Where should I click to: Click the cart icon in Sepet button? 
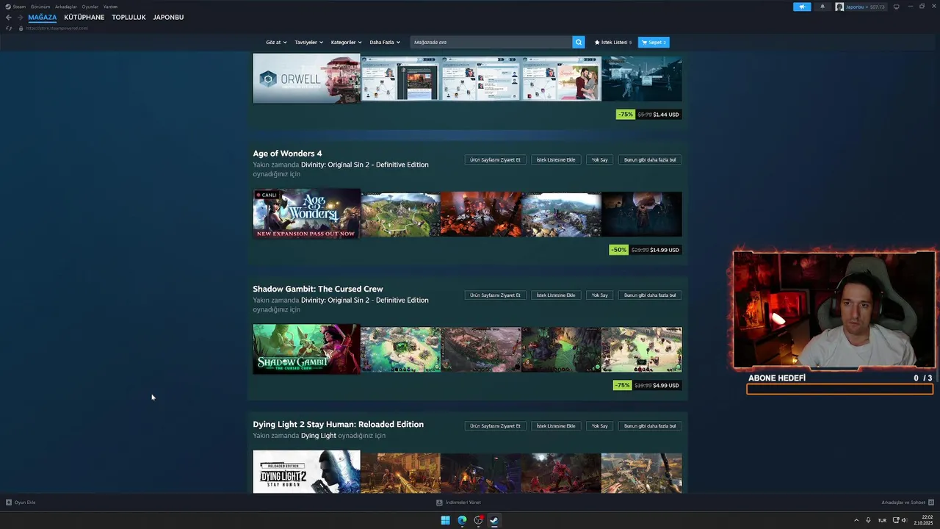645,43
